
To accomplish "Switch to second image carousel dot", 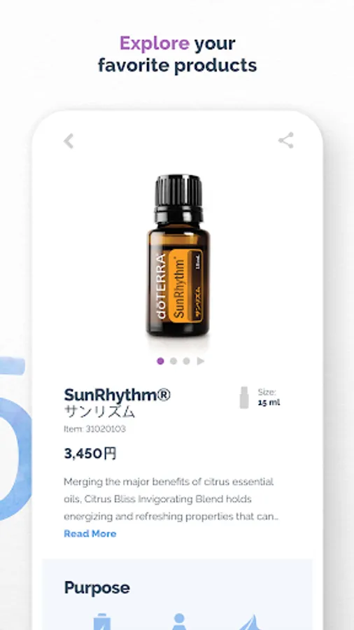I will coord(174,360).
